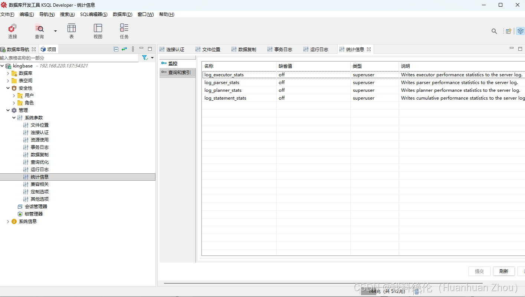Image resolution: width=525 pixels, height=297 pixels.
Task: Click the 连接 toolbar icon
Action: 13,31
